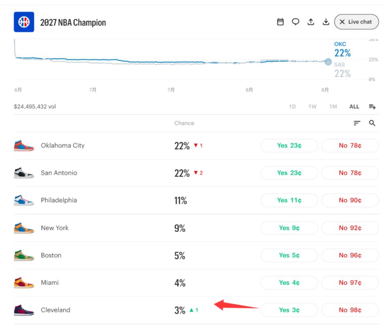Buy No 78¢ for San Antonio
384x326 pixels.
pos(350,173)
